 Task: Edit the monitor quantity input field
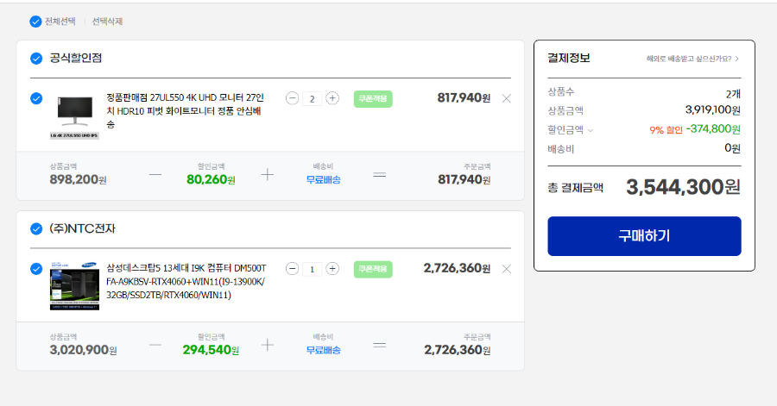coord(313,98)
